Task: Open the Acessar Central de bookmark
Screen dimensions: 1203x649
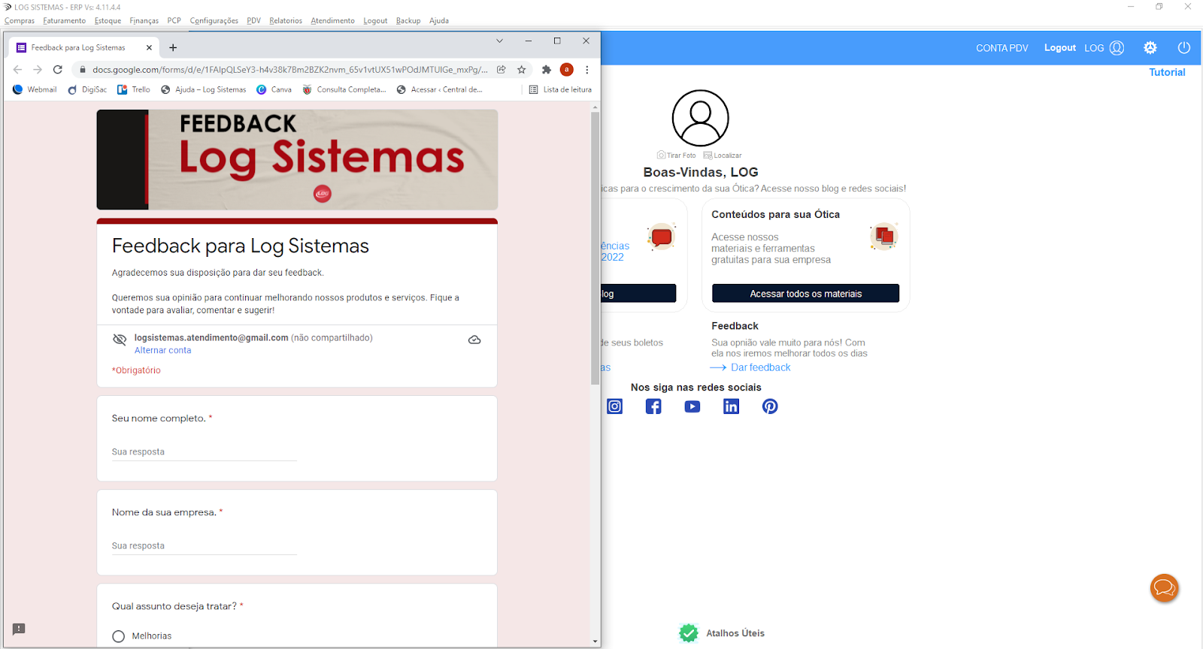Action: pyautogui.click(x=440, y=89)
